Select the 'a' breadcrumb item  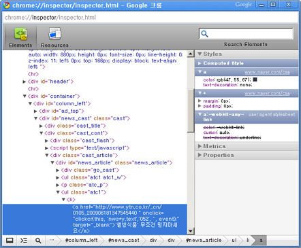click(x=261, y=241)
